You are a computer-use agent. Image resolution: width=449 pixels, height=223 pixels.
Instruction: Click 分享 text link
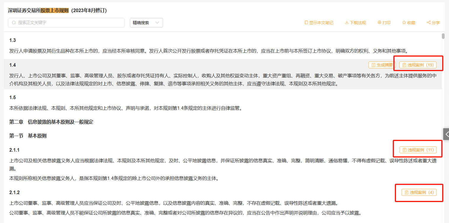pos(436,23)
